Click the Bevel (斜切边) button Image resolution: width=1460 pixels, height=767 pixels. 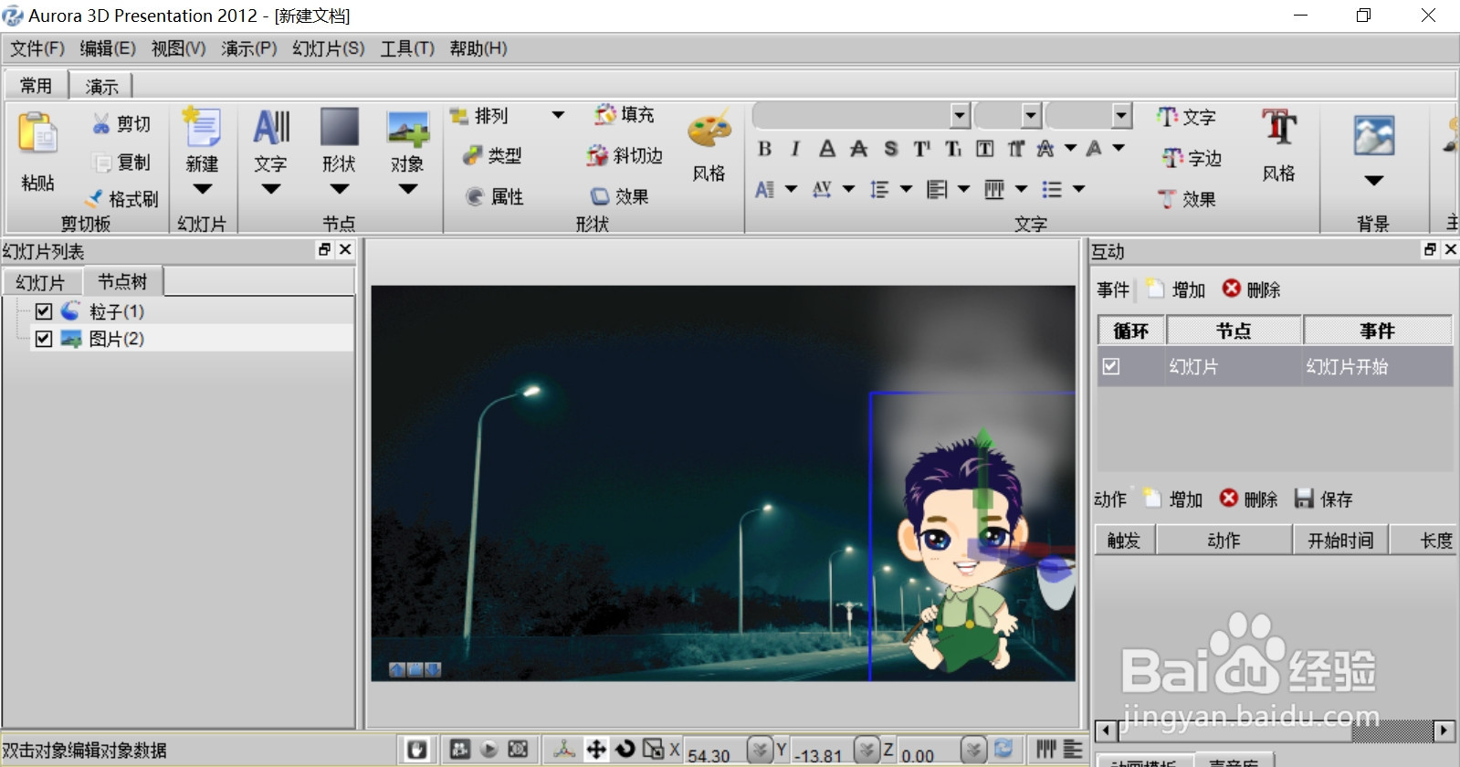point(625,155)
